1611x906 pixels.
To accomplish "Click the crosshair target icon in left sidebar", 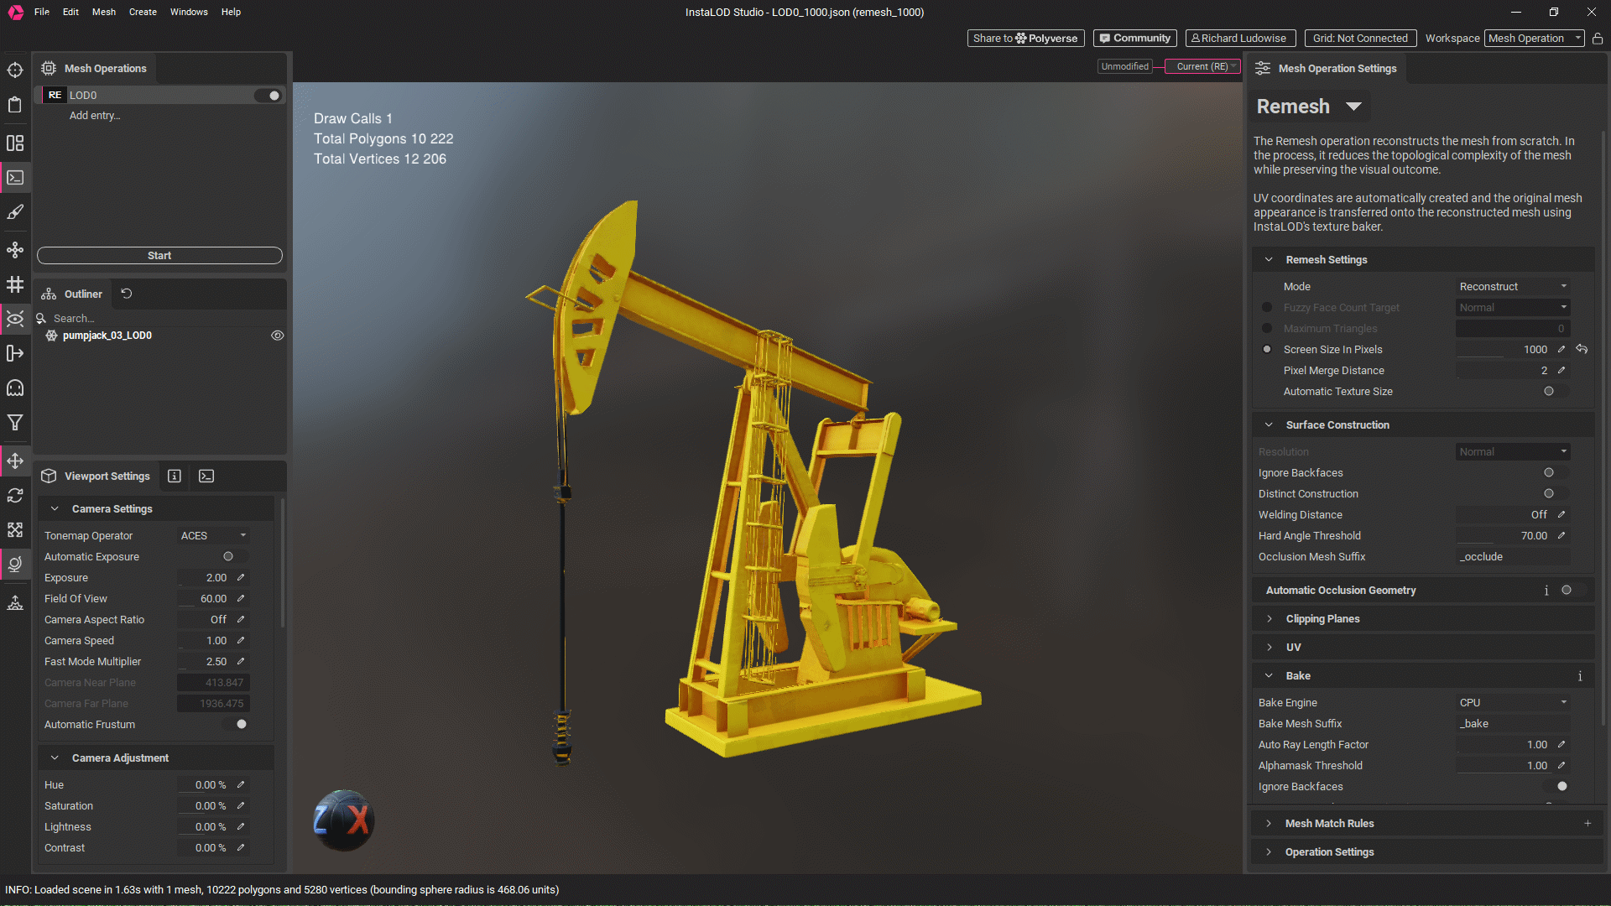I will pos(15,70).
